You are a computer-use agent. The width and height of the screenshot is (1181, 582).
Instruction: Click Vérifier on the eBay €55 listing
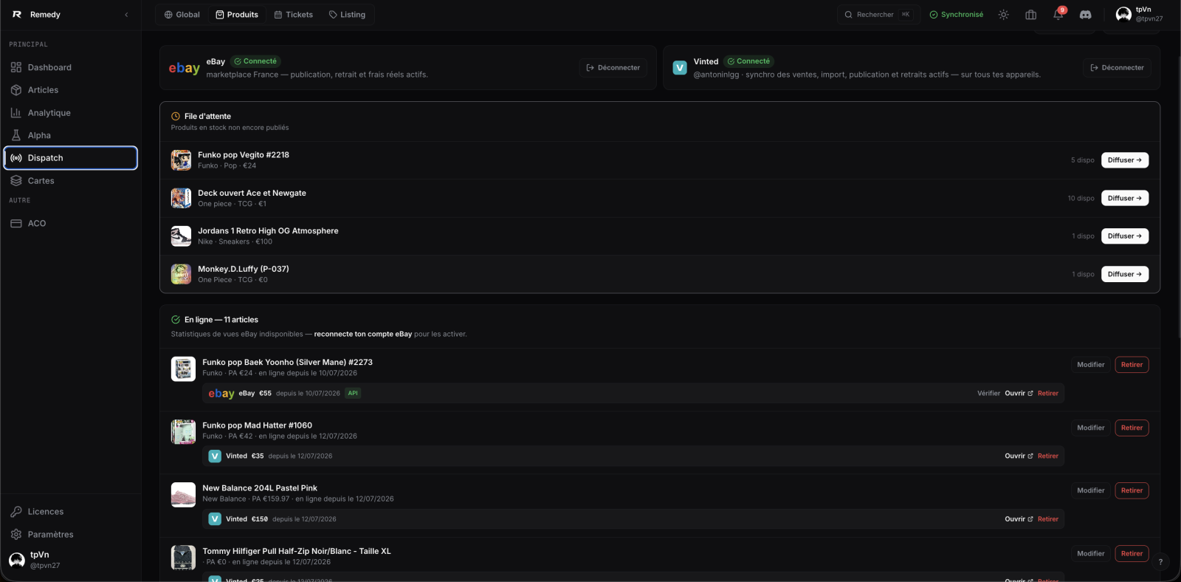(989, 394)
